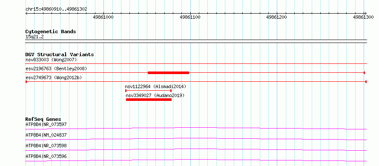This screenshot has height=166, width=379.
Task: Click ruler position 49861000
Action: [103, 17]
